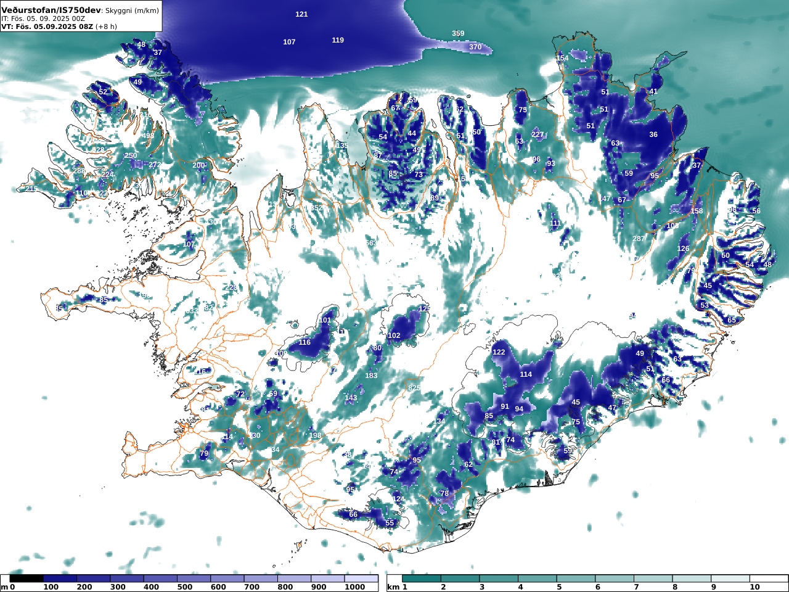This screenshot has width=789, height=592.
Task: Click the '79' value in the southwest
Action: [x=204, y=453]
